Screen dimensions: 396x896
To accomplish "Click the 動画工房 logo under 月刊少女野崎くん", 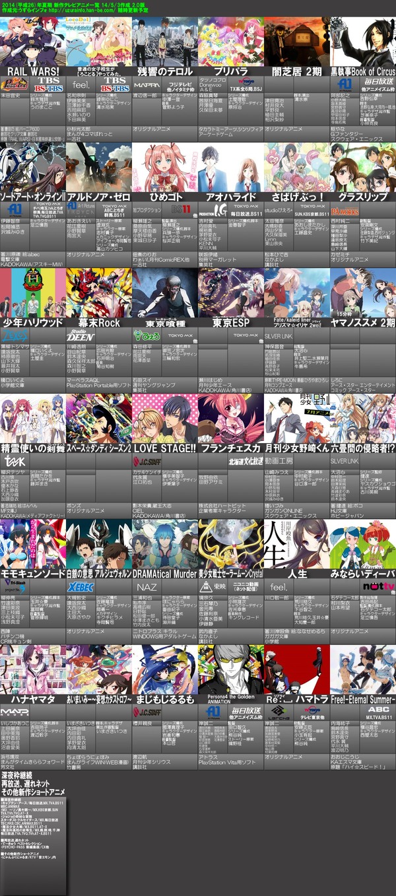I will point(279,461).
